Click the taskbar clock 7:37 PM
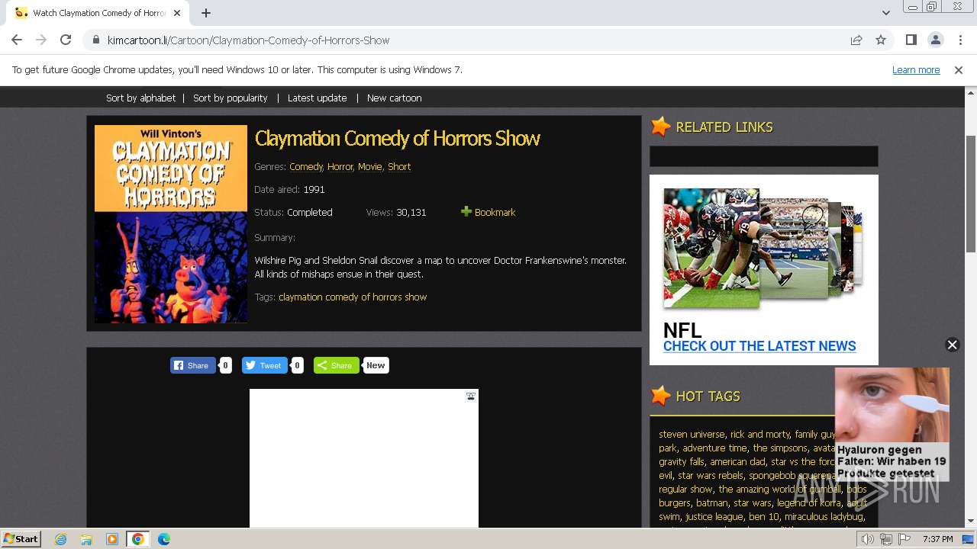This screenshot has height=549, width=977. (x=937, y=539)
